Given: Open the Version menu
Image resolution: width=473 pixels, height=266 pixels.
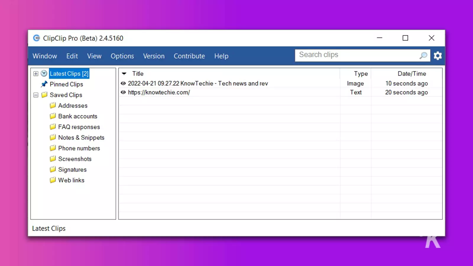Looking at the screenshot, I should click(x=154, y=56).
